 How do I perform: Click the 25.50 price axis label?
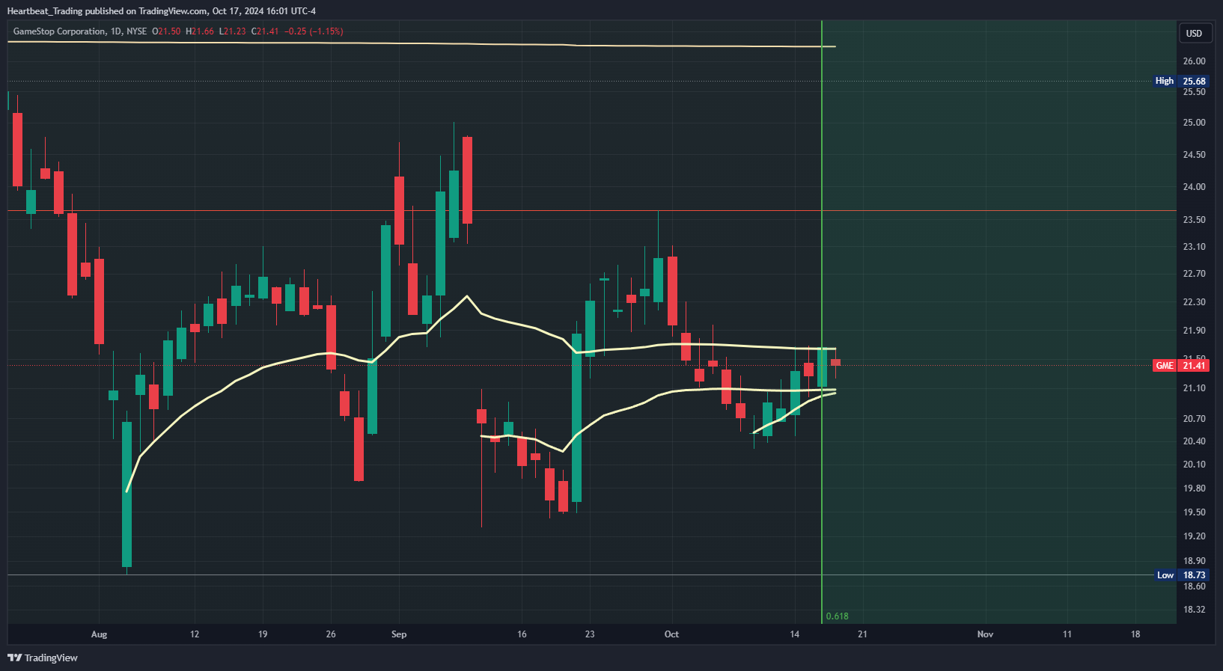pyautogui.click(x=1195, y=92)
